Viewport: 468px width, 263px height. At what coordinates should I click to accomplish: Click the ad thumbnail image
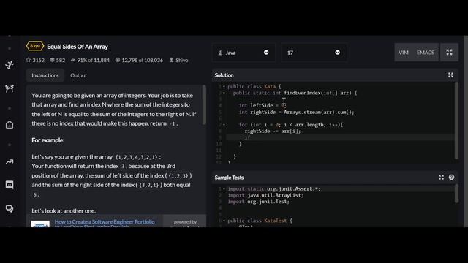tap(40, 224)
